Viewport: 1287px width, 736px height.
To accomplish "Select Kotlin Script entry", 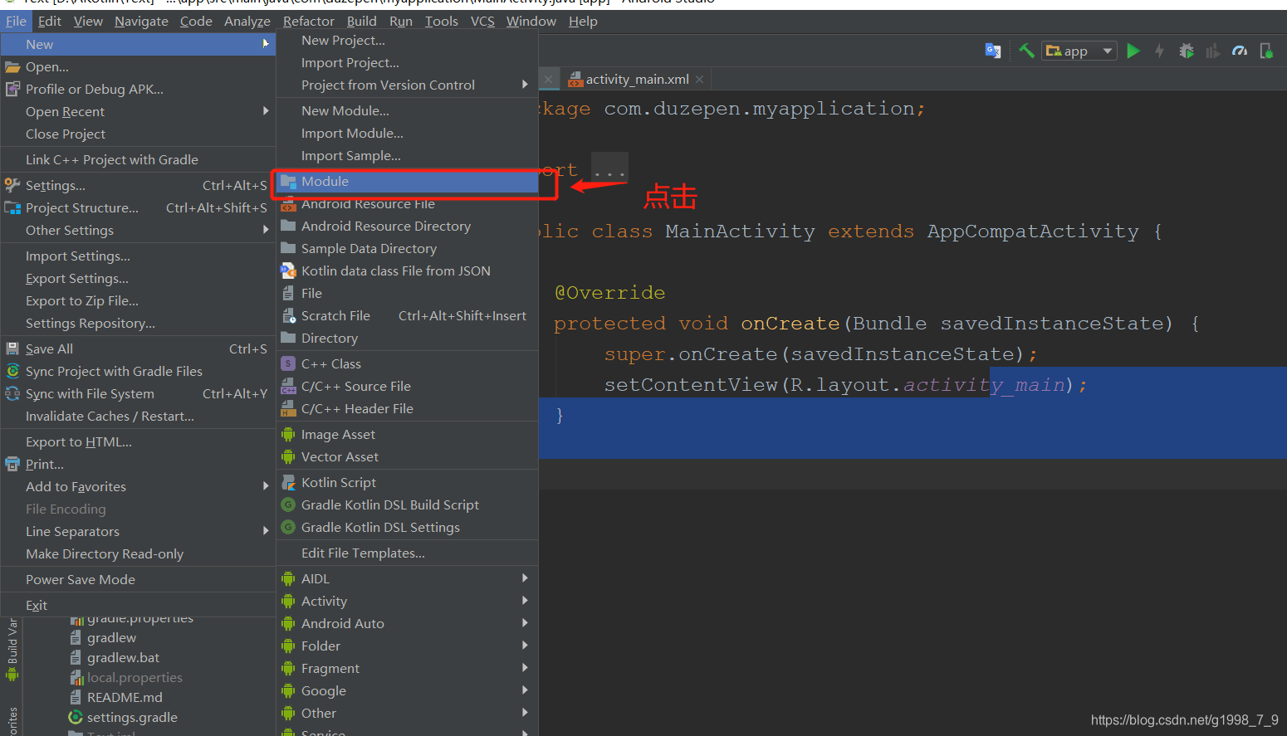I will click(407, 483).
